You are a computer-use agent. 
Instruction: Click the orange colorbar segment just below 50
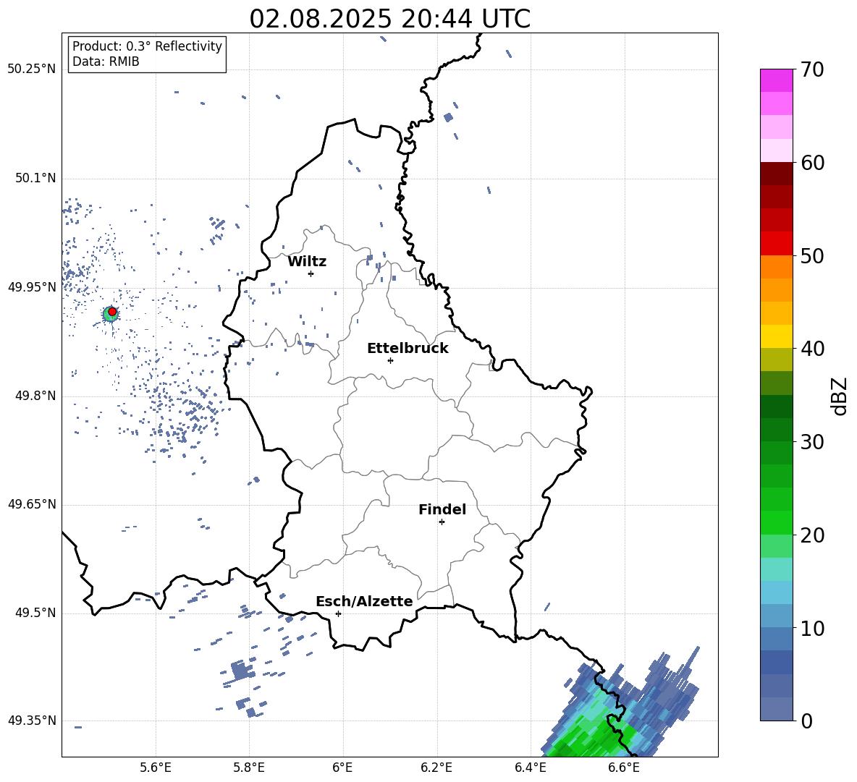click(x=776, y=266)
